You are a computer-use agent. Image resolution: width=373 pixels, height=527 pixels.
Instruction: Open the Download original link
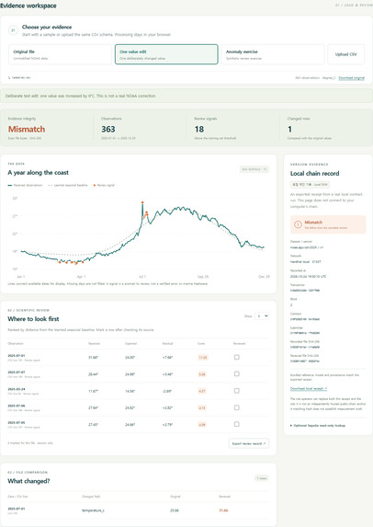point(351,78)
